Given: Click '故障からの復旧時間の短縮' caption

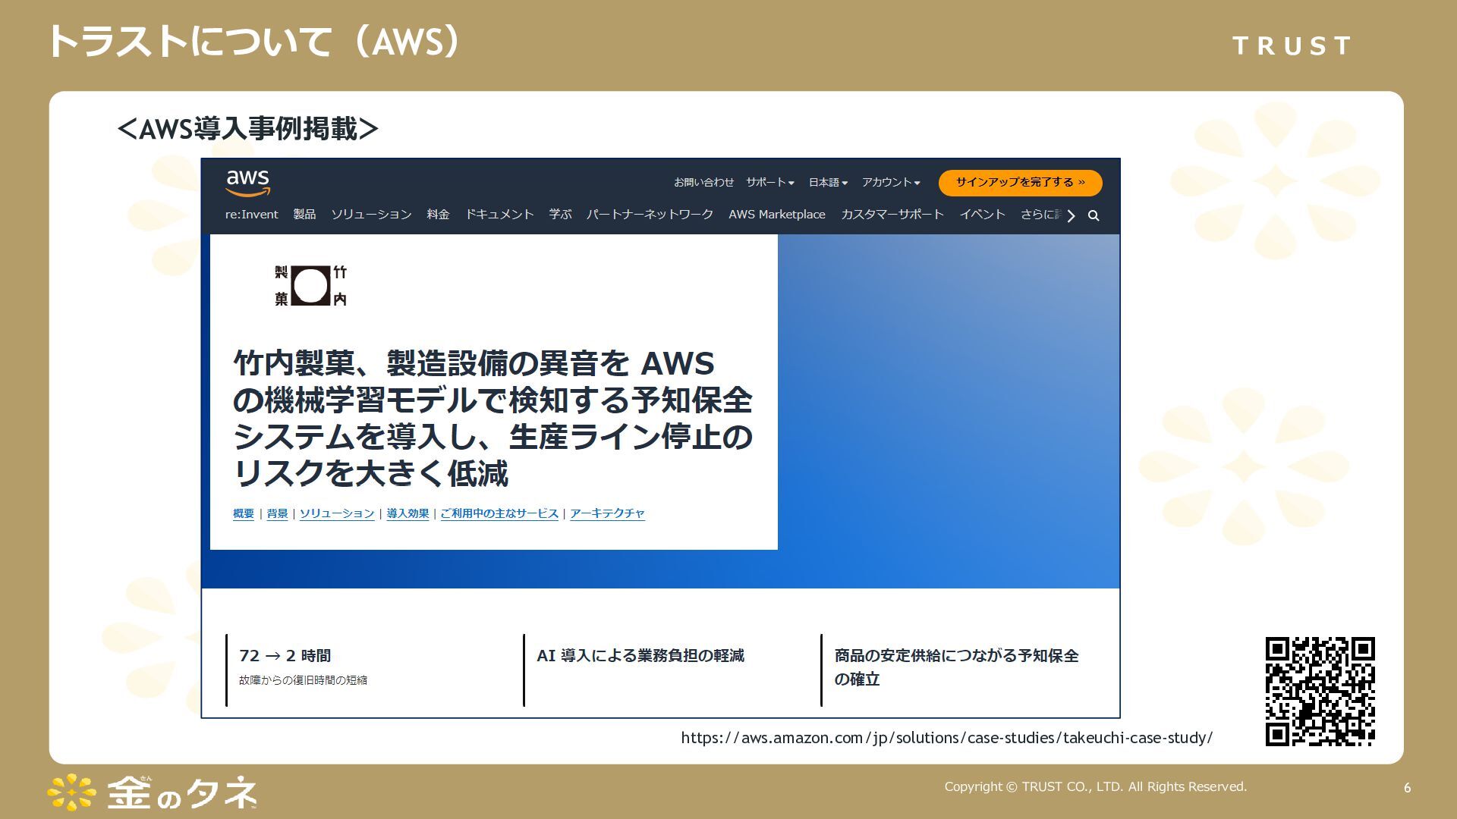Looking at the screenshot, I should (303, 680).
